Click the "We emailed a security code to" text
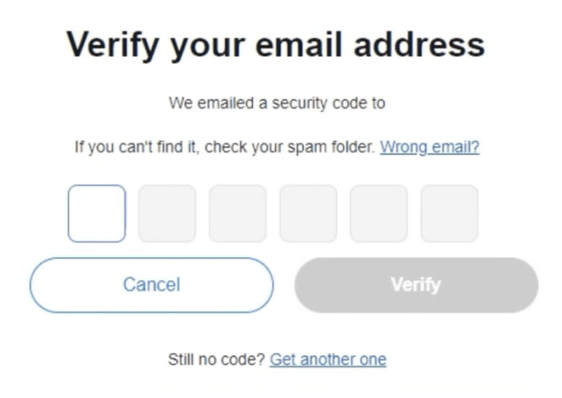The height and width of the screenshot is (398, 562). click(276, 104)
